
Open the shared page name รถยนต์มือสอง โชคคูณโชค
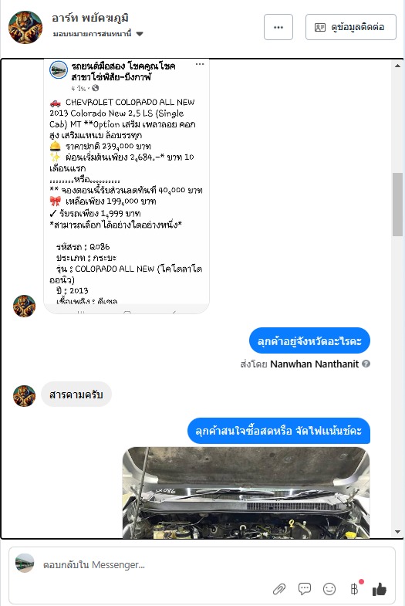123,66
